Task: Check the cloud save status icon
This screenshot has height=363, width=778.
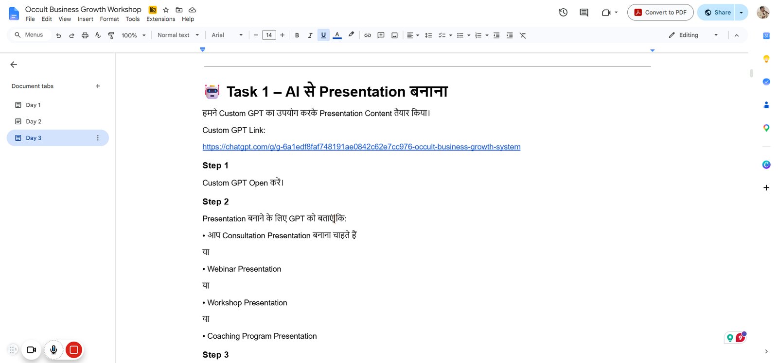Action: (192, 10)
